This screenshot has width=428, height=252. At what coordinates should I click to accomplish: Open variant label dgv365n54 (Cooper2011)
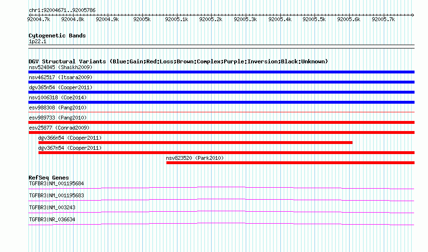(x=61, y=87)
